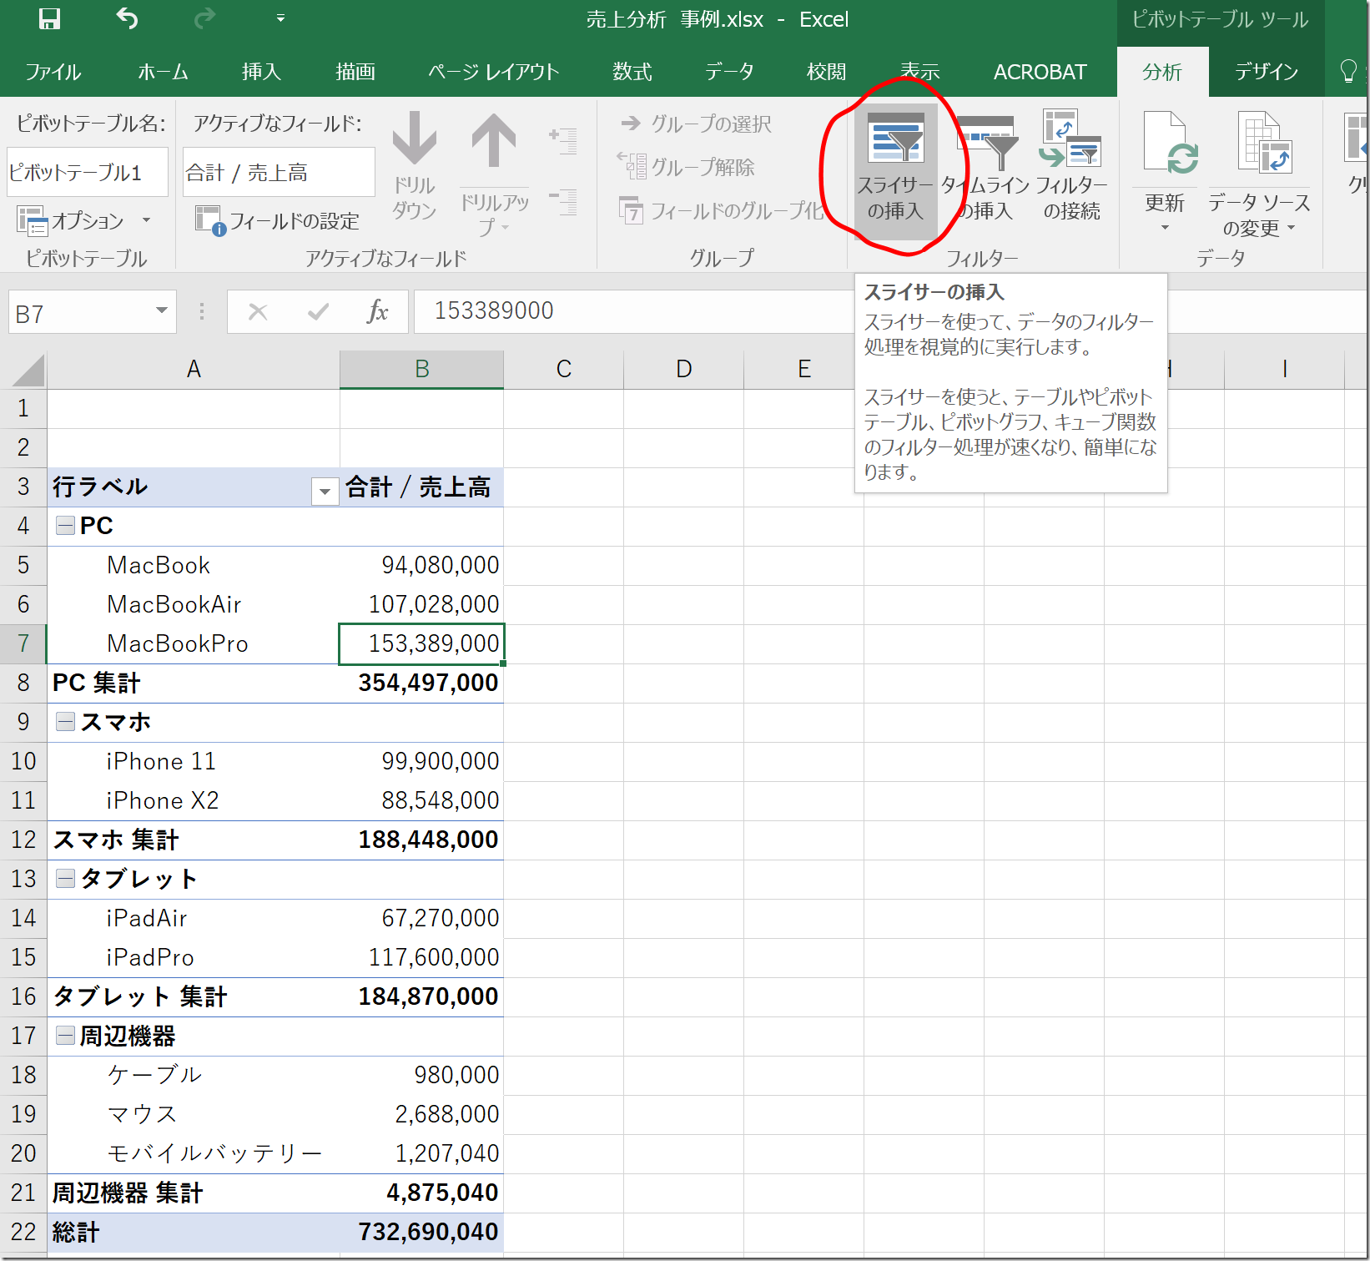The height and width of the screenshot is (1261, 1370).
Task: Open フィールドの設定 settings
Action: pyautogui.click(x=277, y=220)
